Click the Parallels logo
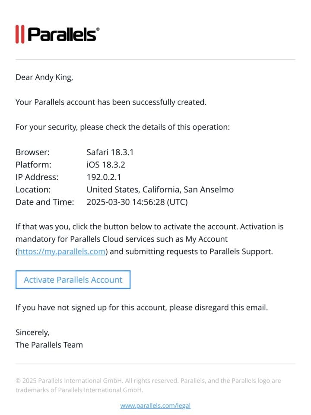Viewport: 311px width, 415px height. tap(57, 34)
